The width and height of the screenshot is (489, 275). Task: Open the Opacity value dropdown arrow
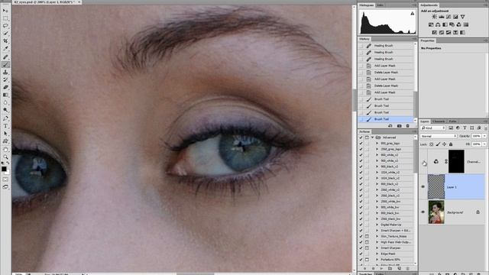click(484, 136)
